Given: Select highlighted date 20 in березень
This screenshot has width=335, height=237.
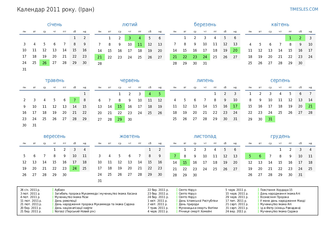Looking at the screenshot, I should click(x=235, y=50).
